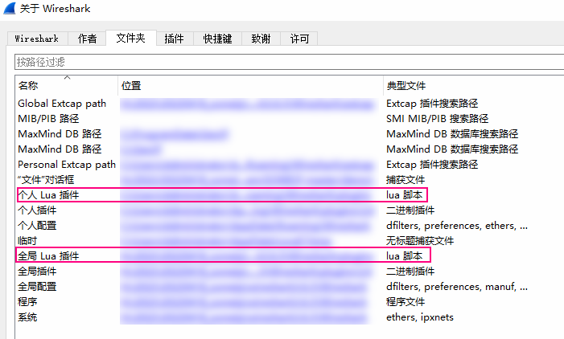The width and height of the screenshot is (564, 339).
Task: Click the ethers, ipxnets cell
Action: tap(420, 317)
